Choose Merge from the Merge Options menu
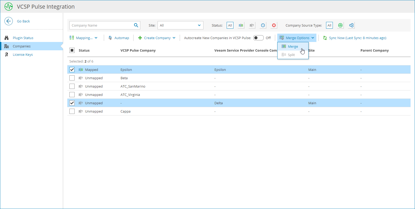The image size is (415, 209). point(293,46)
